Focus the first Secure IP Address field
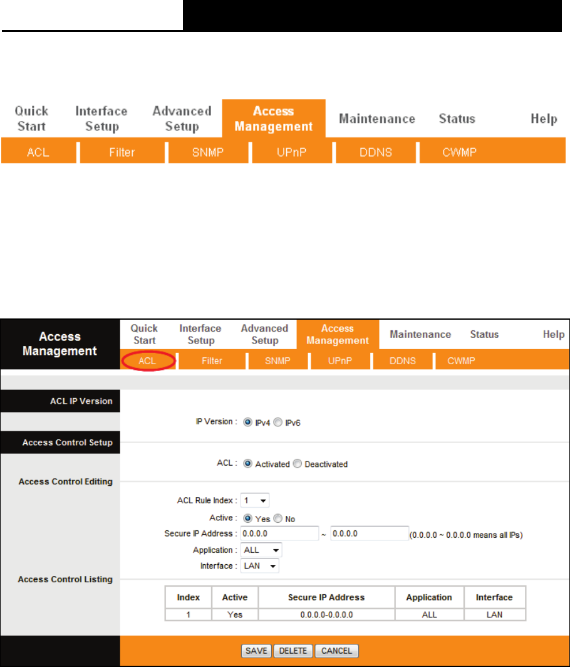Screen dimensions: 570x667 (x=279, y=533)
